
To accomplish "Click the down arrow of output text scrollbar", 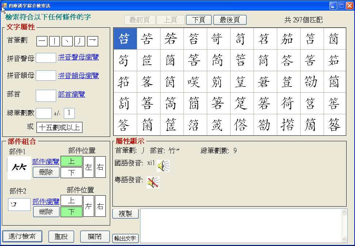I will (x=343, y=239).
